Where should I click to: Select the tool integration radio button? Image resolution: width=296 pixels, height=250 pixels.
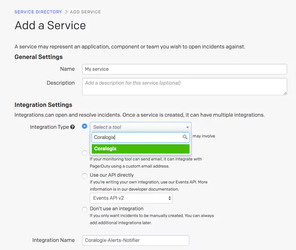85,126
